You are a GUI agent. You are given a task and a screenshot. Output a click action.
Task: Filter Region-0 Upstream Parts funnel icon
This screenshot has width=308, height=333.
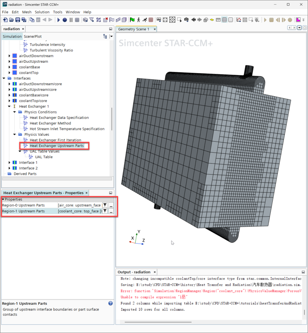[x=105, y=205]
